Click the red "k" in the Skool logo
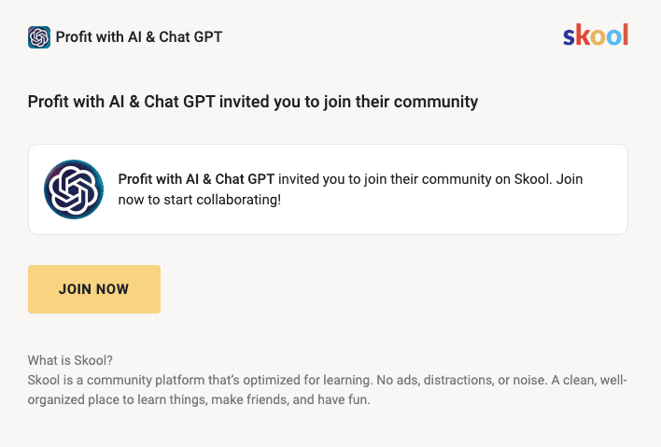Screen dimensions: 661x447 point(582,36)
